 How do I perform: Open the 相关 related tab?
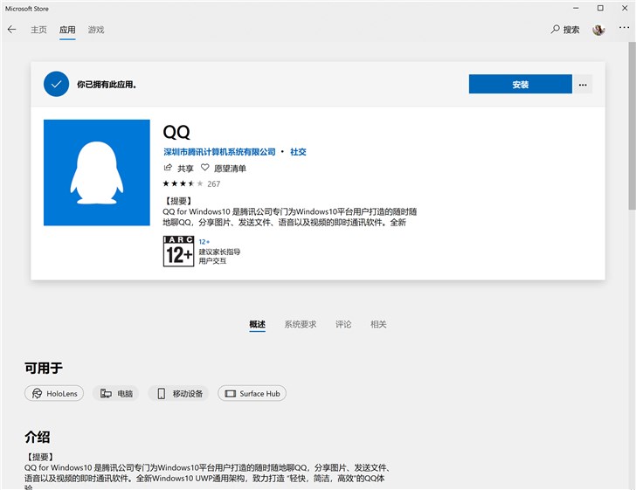(378, 324)
